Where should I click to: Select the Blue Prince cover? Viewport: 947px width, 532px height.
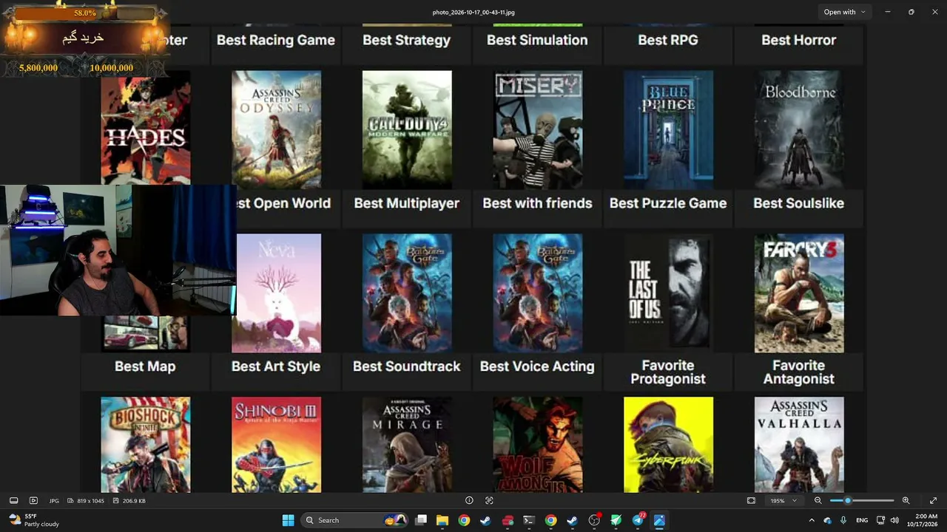(x=668, y=129)
